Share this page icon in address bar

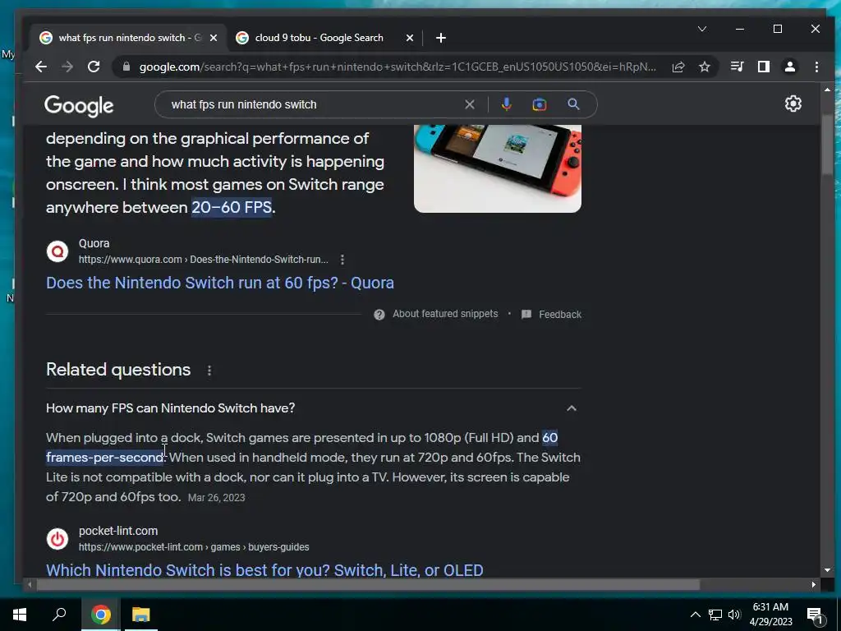(678, 67)
